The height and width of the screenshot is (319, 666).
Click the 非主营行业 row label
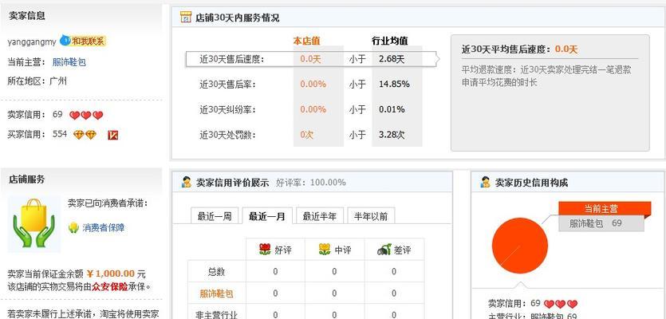[217, 315]
